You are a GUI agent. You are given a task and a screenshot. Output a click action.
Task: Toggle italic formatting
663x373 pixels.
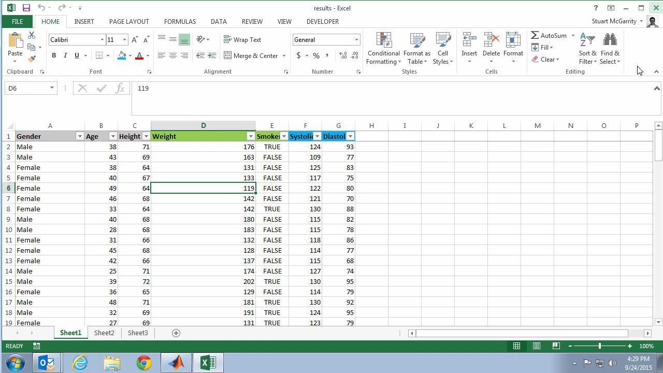click(x=65, y=55)
